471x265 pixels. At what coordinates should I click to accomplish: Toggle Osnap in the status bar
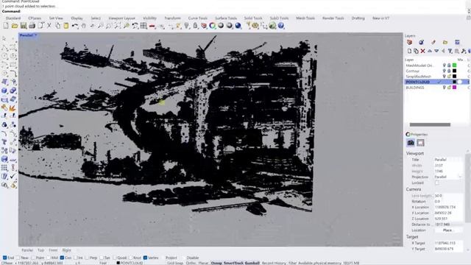216,263
